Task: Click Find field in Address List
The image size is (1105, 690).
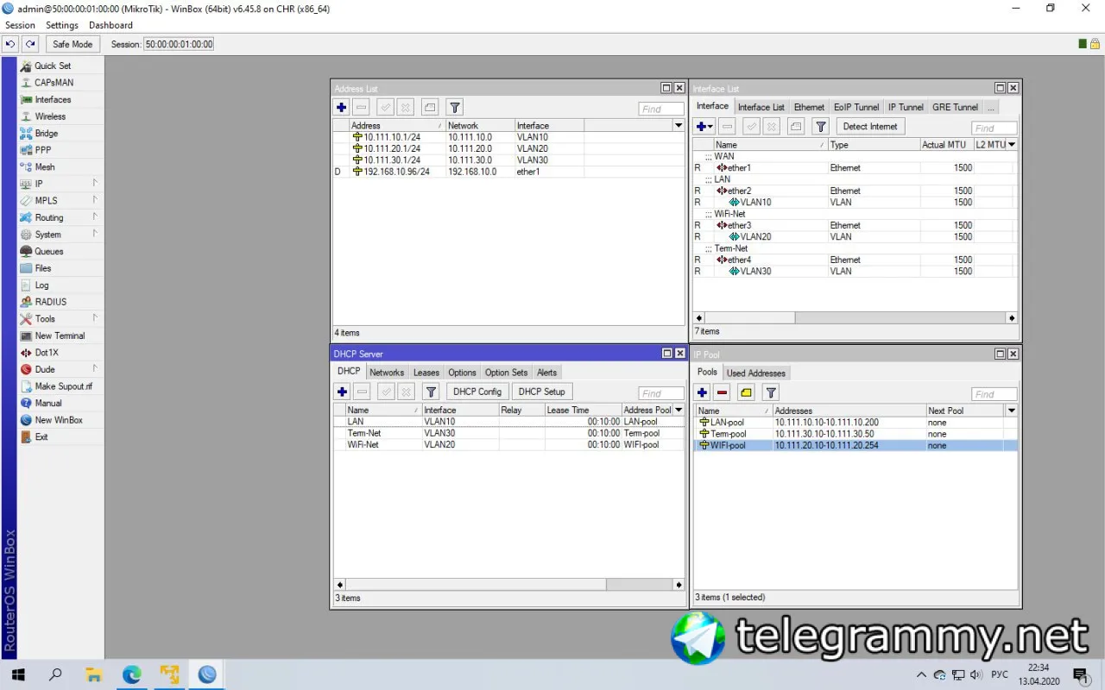Action: 661,109
